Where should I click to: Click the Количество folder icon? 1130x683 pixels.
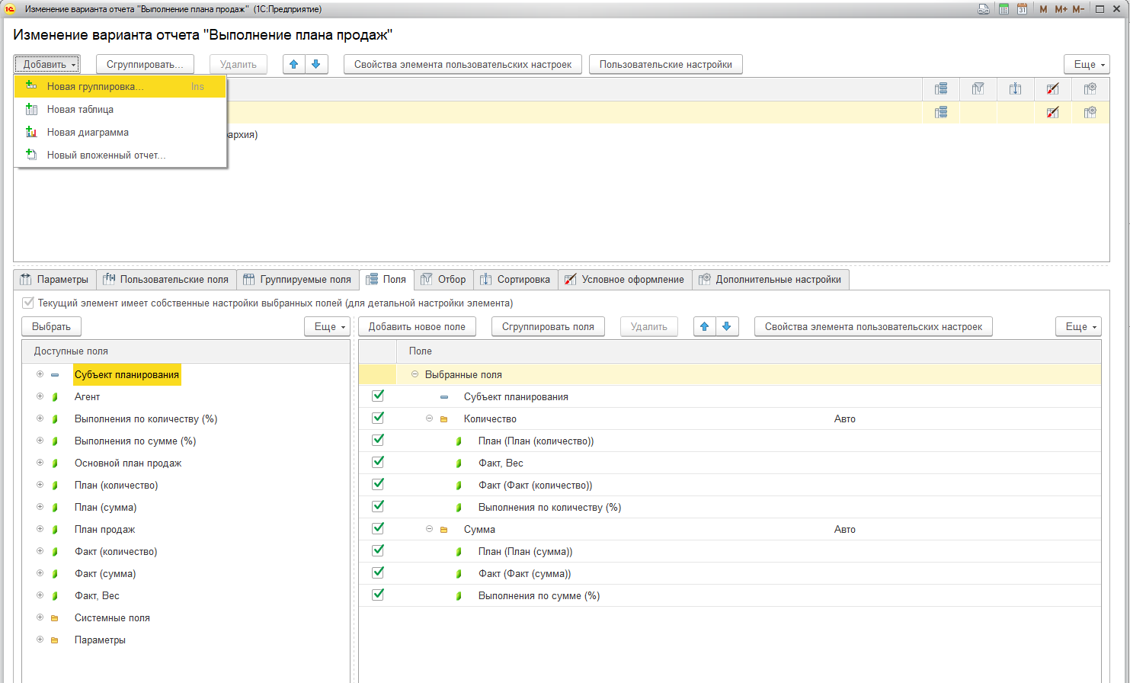tap(443, 419)
